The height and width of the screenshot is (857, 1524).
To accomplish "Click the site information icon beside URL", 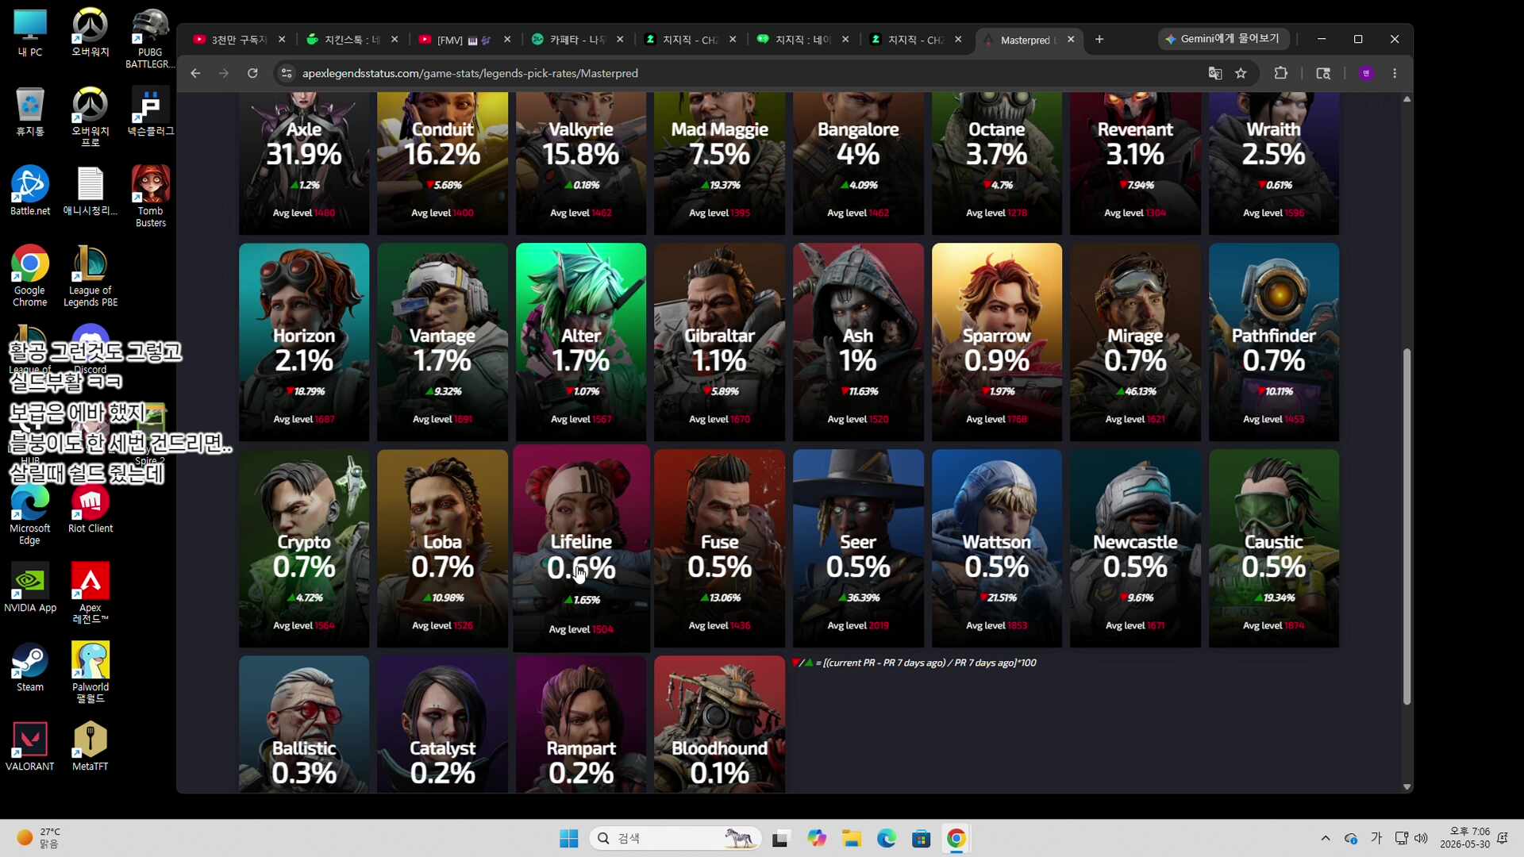I will tap(287, 73).
